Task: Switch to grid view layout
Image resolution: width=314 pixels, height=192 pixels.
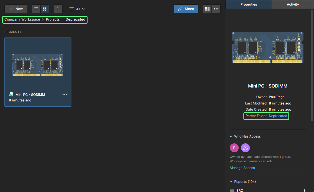Action: tap(45, 9)
